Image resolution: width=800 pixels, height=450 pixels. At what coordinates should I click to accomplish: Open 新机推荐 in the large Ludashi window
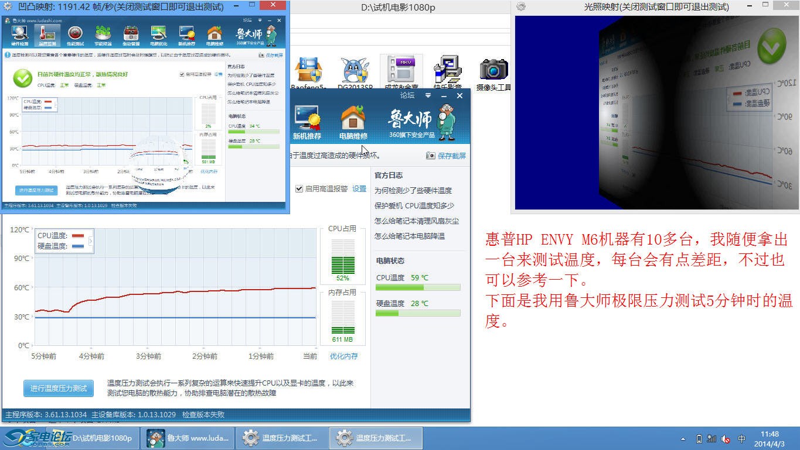pos(307,122)
